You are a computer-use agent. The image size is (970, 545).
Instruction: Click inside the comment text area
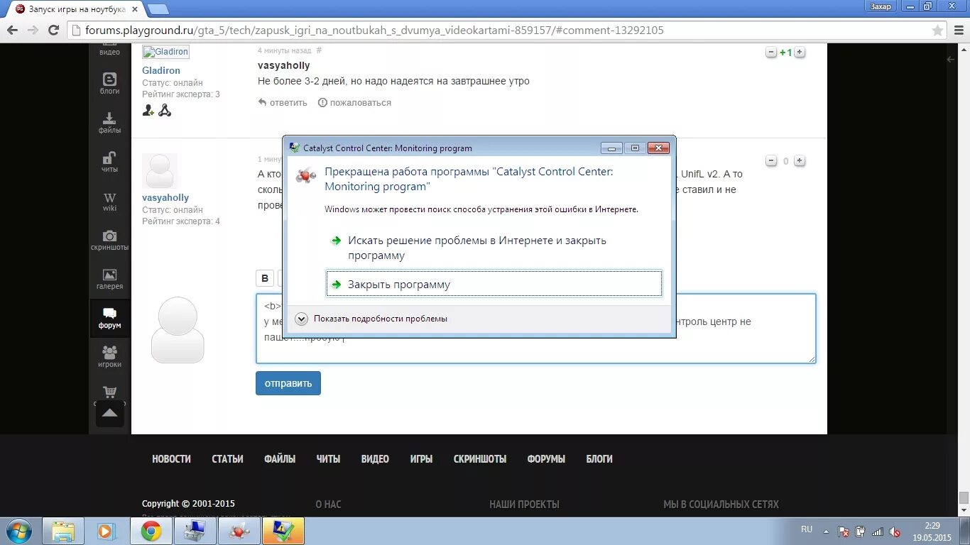(535, 329)
